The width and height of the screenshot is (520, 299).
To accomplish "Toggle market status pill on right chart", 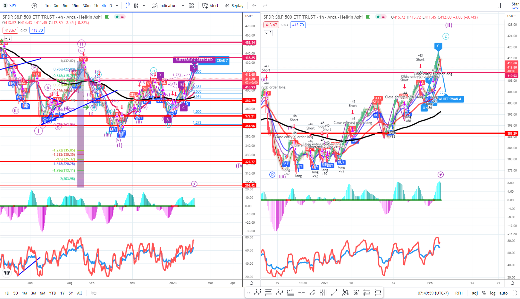I will click(381, 17).
